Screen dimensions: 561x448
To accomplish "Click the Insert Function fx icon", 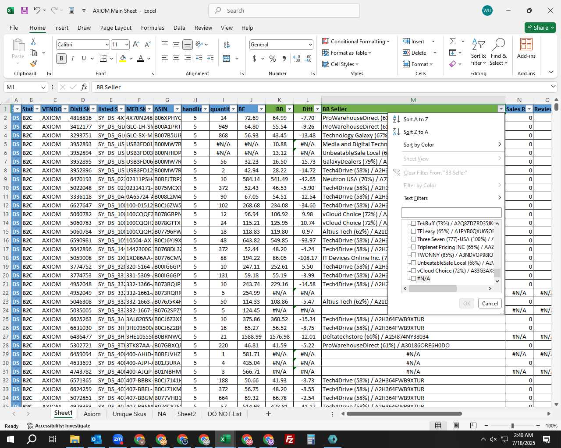I will (84, 87).
